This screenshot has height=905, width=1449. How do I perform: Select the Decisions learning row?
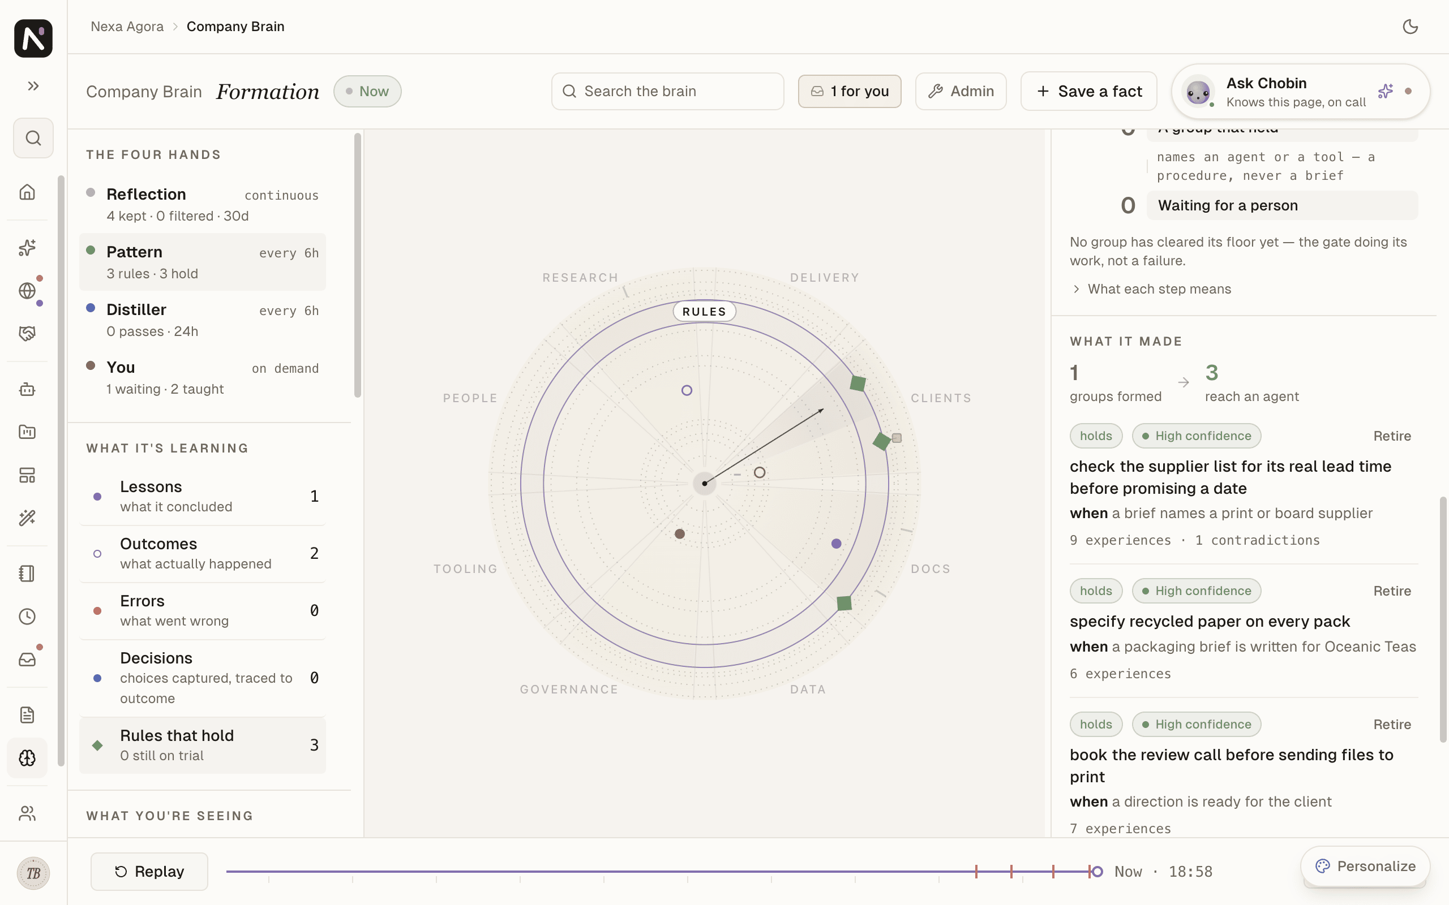[203, 678]
